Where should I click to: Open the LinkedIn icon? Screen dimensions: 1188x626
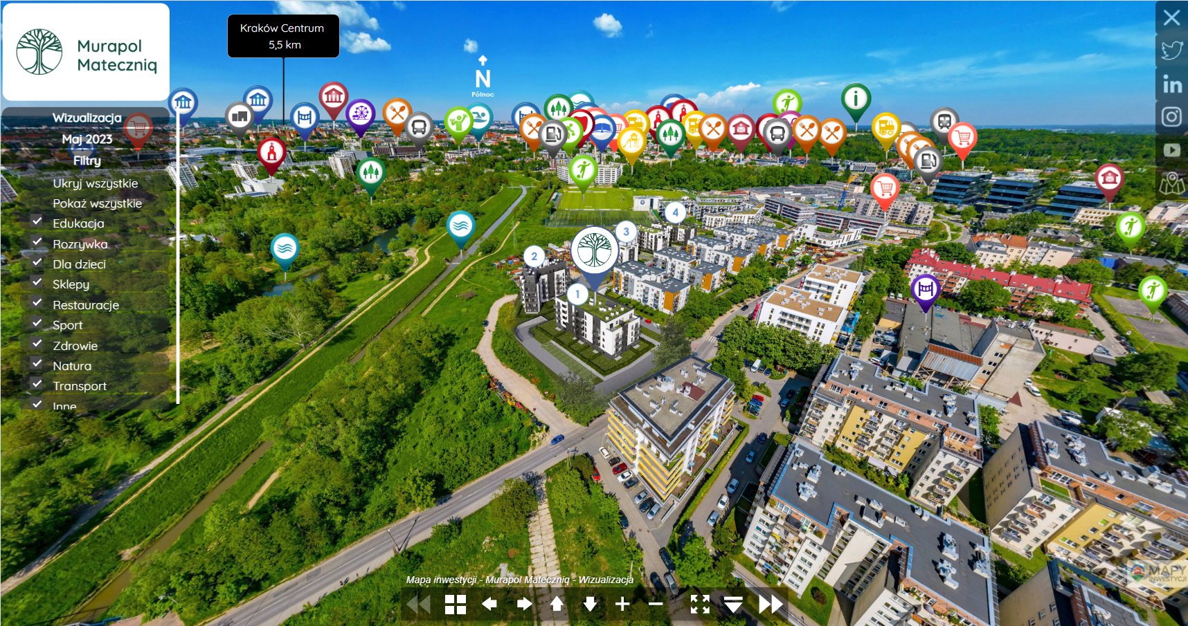click(1171, 84)
